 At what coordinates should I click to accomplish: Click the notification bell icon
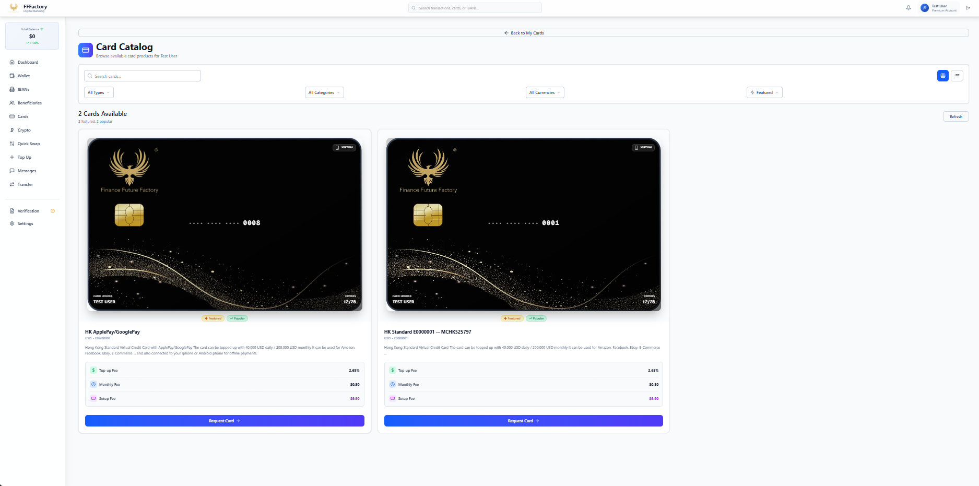pos(909,8)
